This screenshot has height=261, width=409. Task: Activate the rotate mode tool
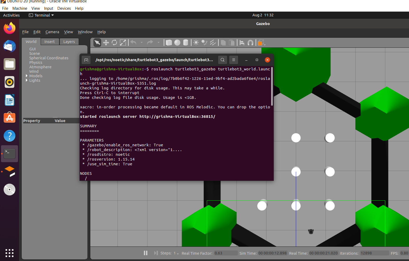click(x=114, y=42)
